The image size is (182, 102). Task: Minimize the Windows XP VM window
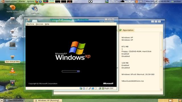pyautogui.click(x=106, y=20)
